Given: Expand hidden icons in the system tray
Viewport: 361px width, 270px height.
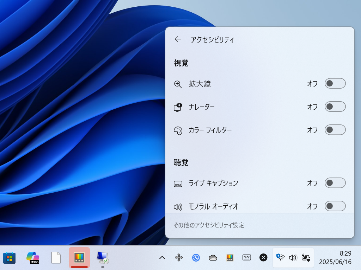Looking at the screenshot, I should click(162, 258).
